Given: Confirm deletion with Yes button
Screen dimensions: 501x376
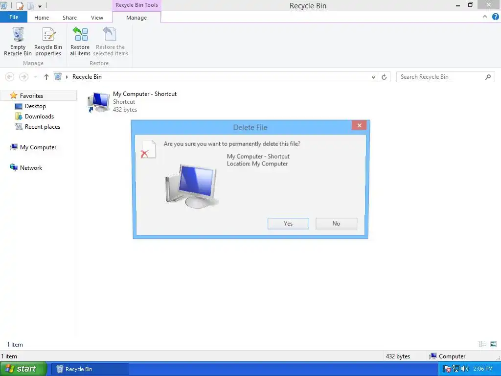Looking at the screenshot, I should (x=288, y=223).
